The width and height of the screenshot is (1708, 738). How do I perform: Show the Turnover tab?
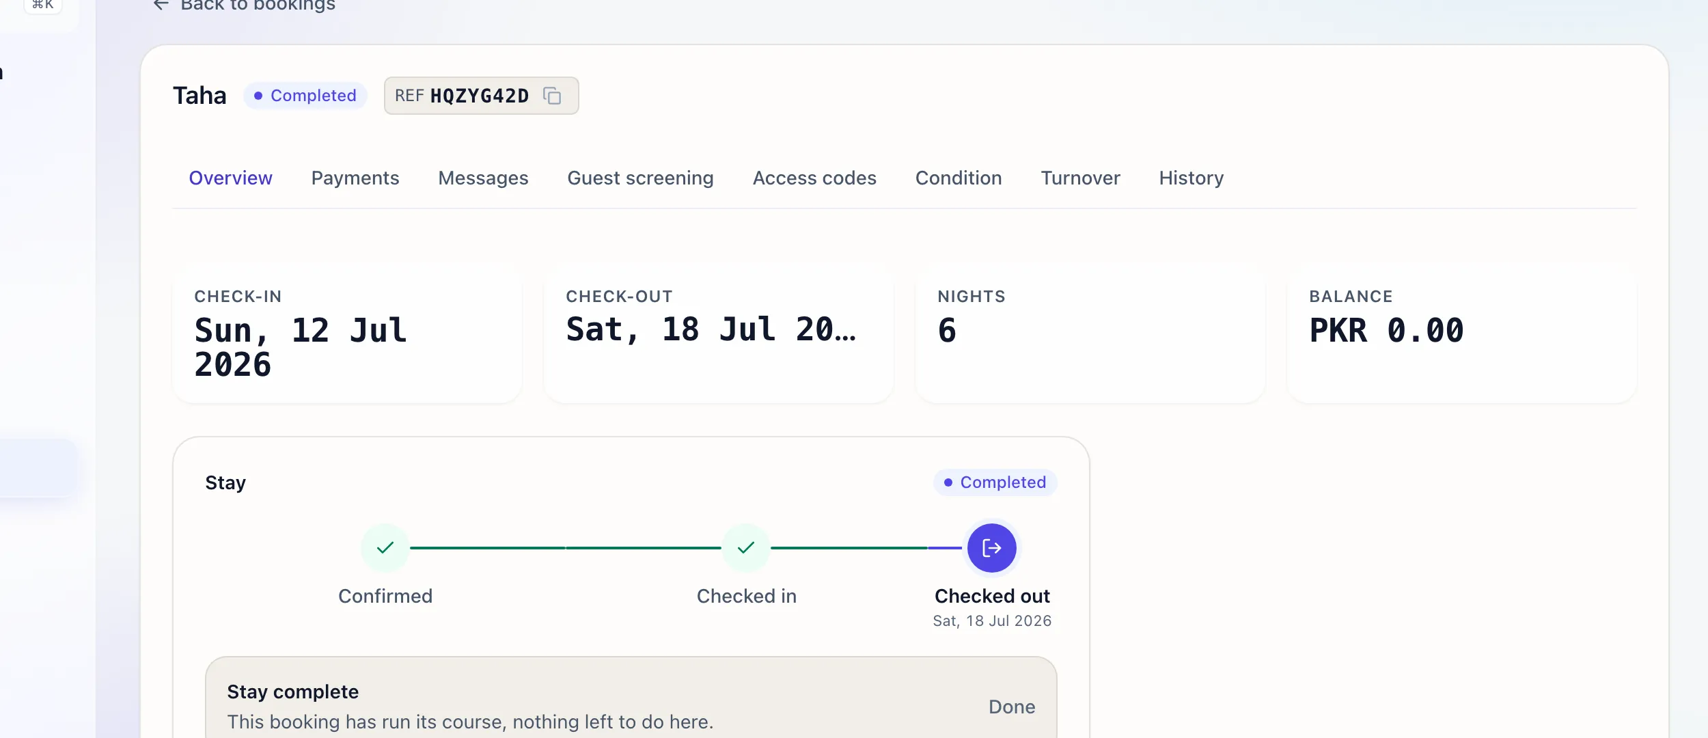(1080, 178)
